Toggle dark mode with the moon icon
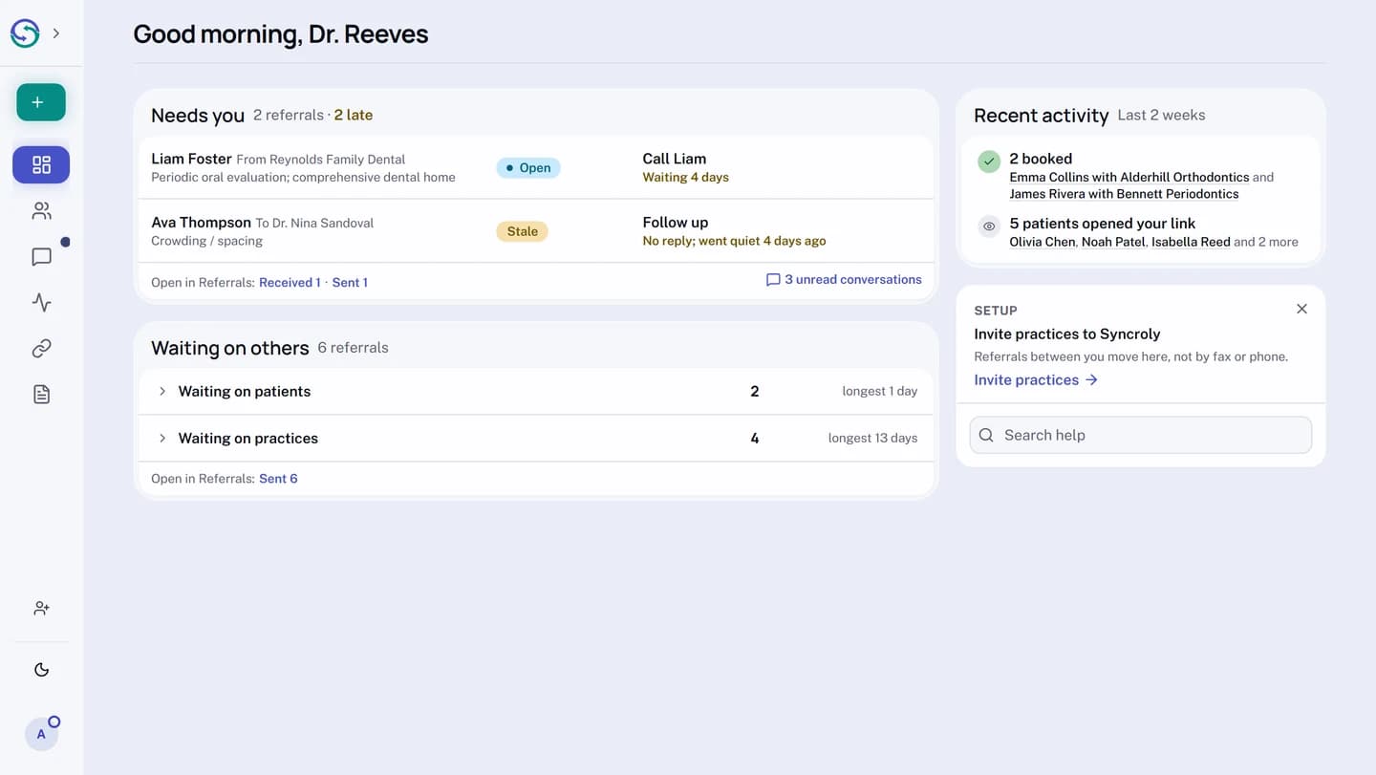 (41, 669)
